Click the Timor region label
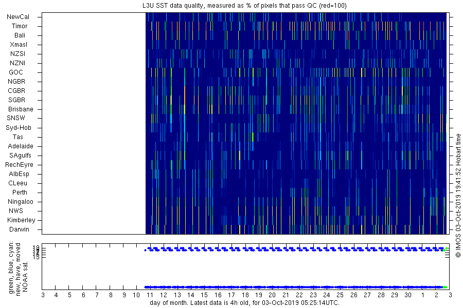This screenshot has width=463, height=308. click(x=20, y=26)
